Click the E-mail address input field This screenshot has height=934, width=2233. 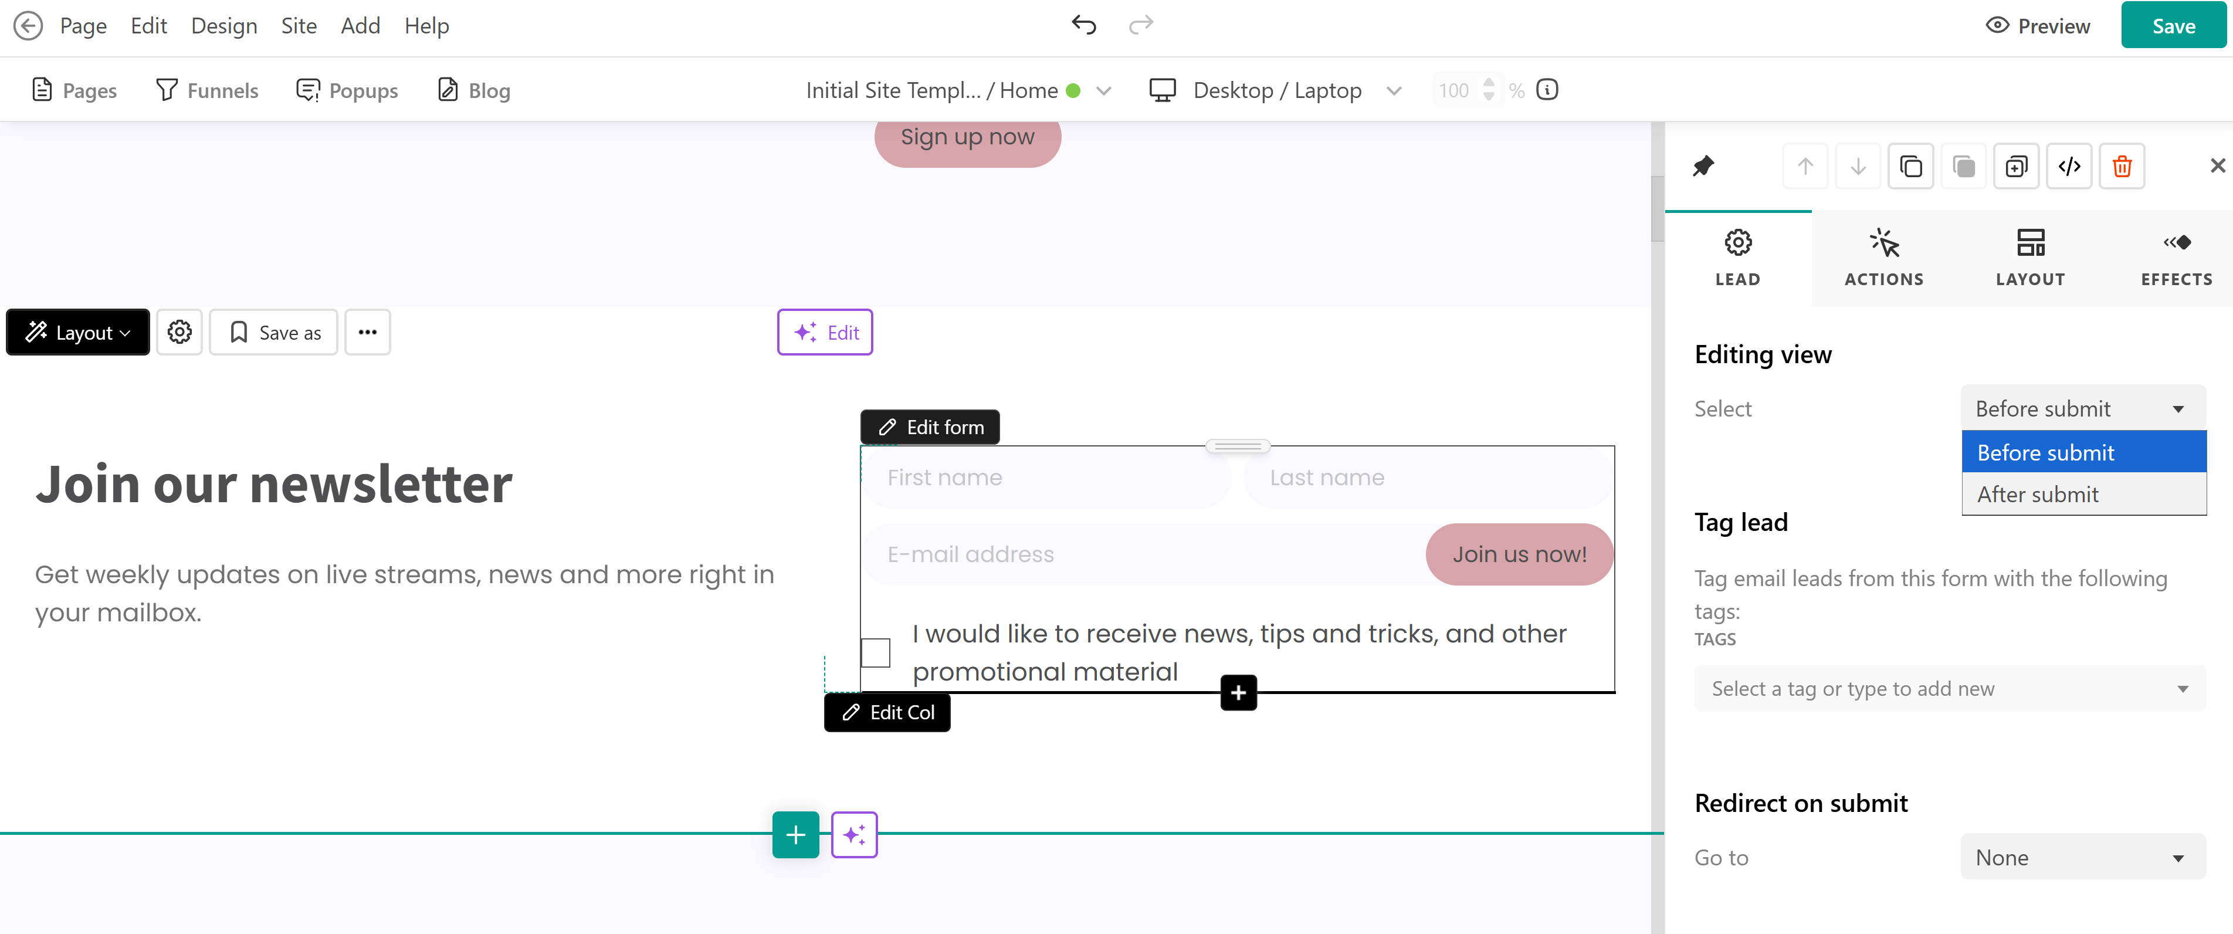(1143, 553)
